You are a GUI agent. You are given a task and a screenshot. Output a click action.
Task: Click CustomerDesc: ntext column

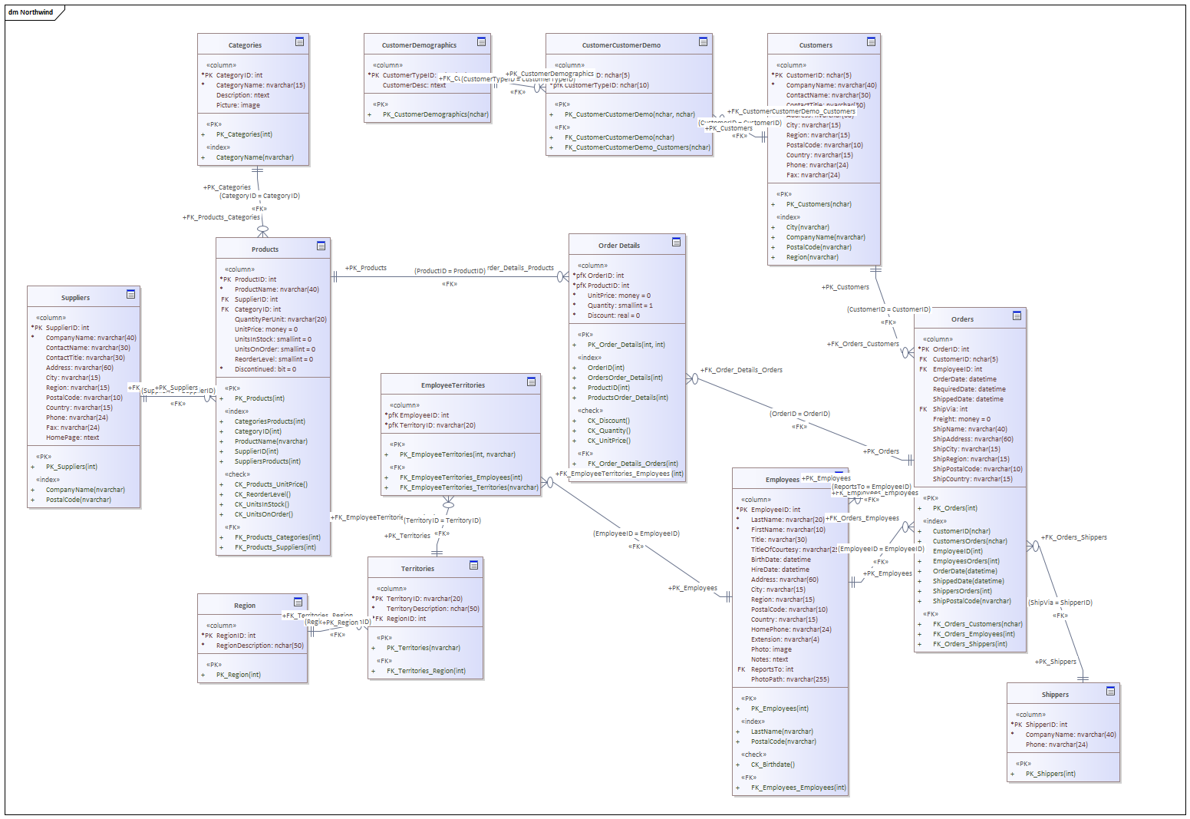(x=414, y=85)
